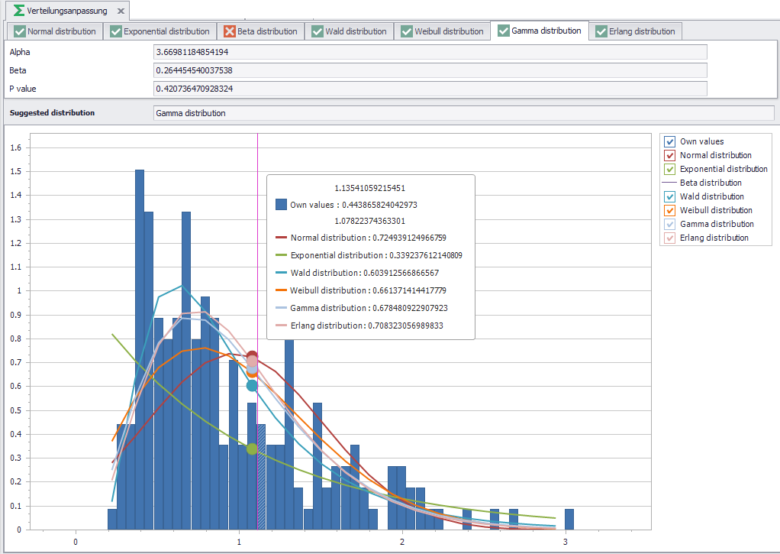Toggle Gamma distribution legend checkbox
Viewport: 780px width, 554px height.
(669, 224)
